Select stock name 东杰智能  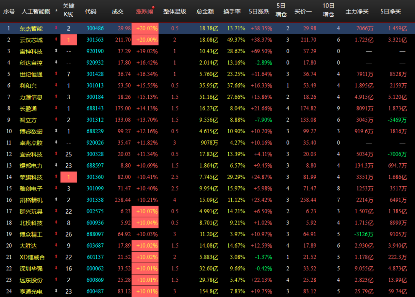click(x=31, y=28)
